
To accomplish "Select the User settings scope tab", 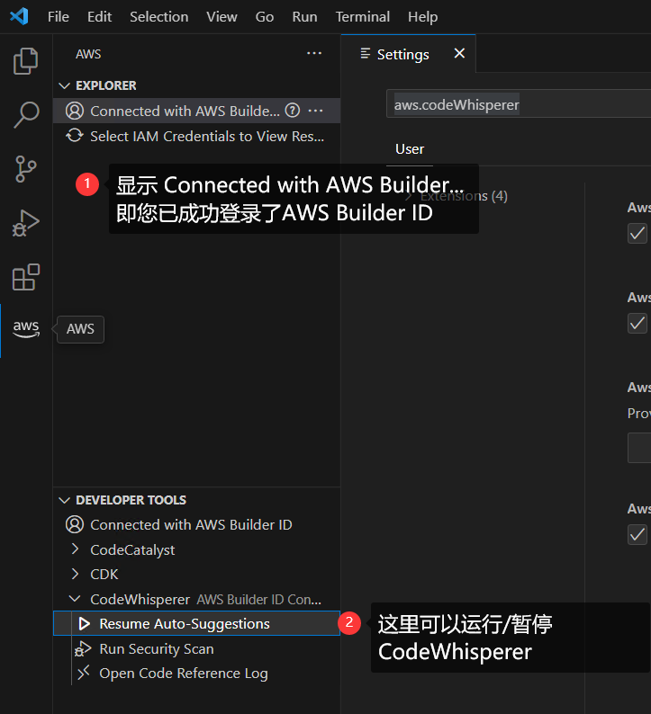I will pos(410,149).
